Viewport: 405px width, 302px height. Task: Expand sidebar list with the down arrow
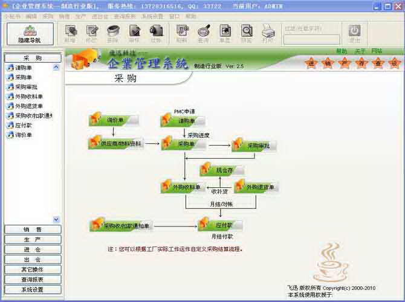pyautogui.click(x=56, y=220)
